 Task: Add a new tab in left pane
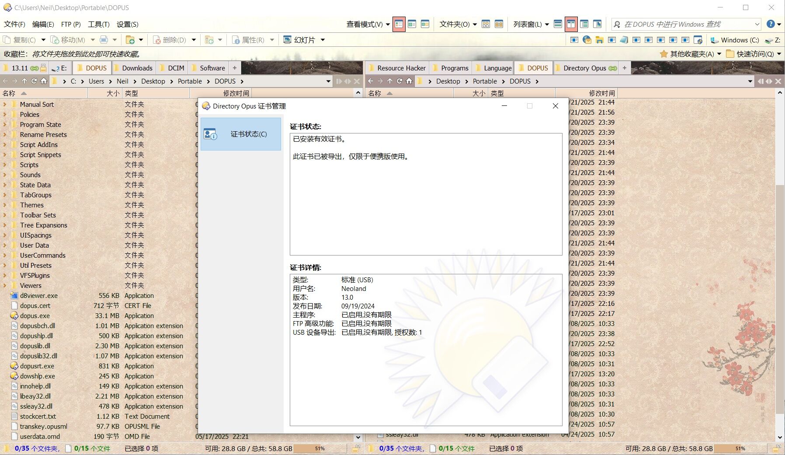pos(235,68)
